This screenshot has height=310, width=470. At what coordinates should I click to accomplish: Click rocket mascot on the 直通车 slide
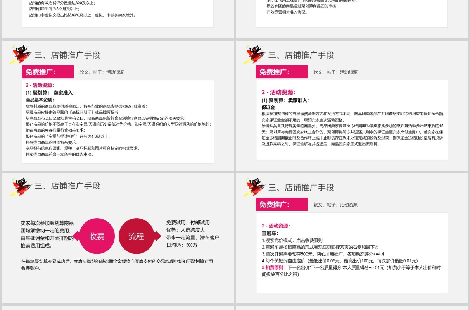tap(254, 187)
